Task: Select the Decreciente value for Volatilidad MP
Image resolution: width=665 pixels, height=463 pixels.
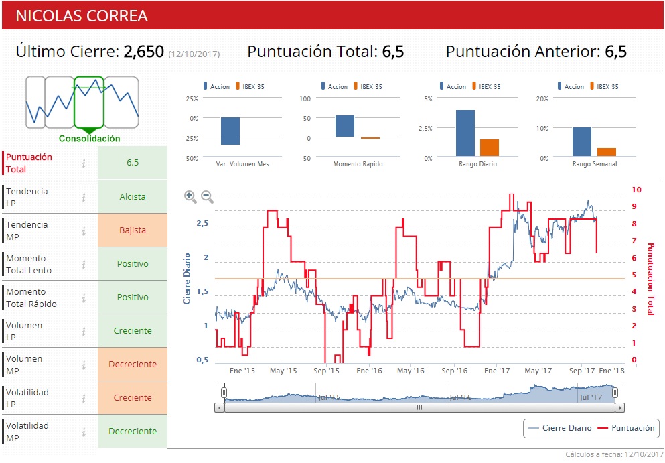Action: point(133,432)
